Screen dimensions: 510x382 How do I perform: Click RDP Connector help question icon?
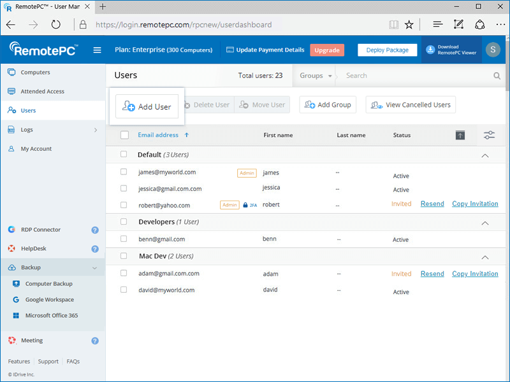coord(95,230)
